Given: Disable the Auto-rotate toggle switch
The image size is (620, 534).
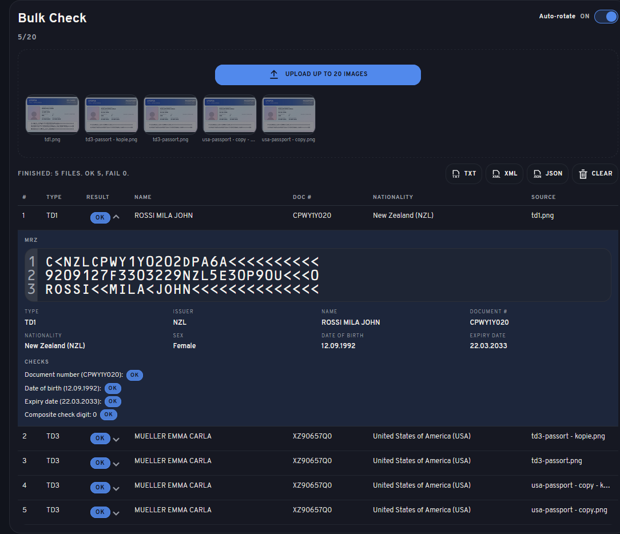Looking at the screenshot, I should [x=606, y=17].
